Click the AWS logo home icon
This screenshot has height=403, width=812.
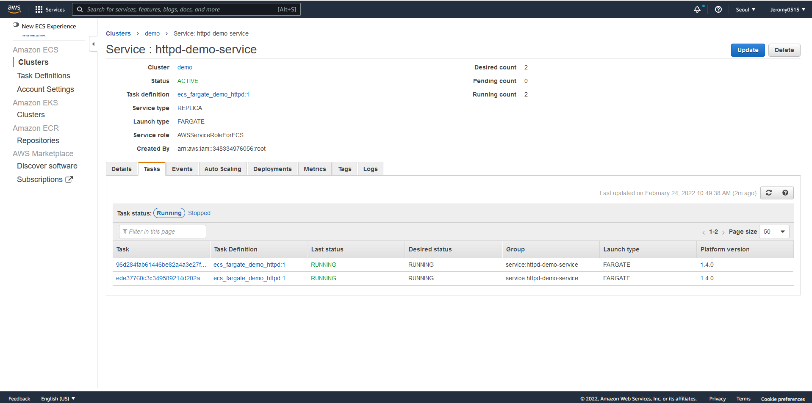point(14,9)
